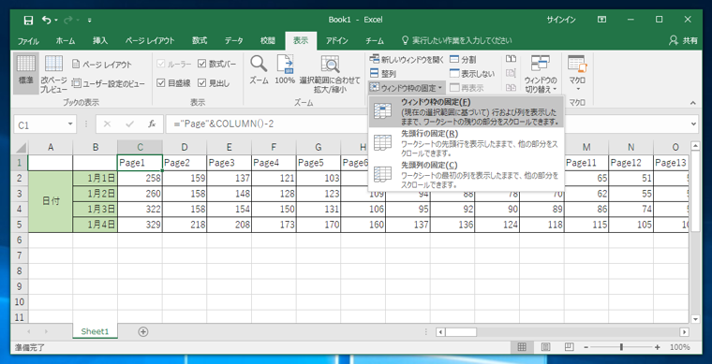
Task: Click the ウィンドウ枠の固定 dropdown button
Action: tap(407, 87)
